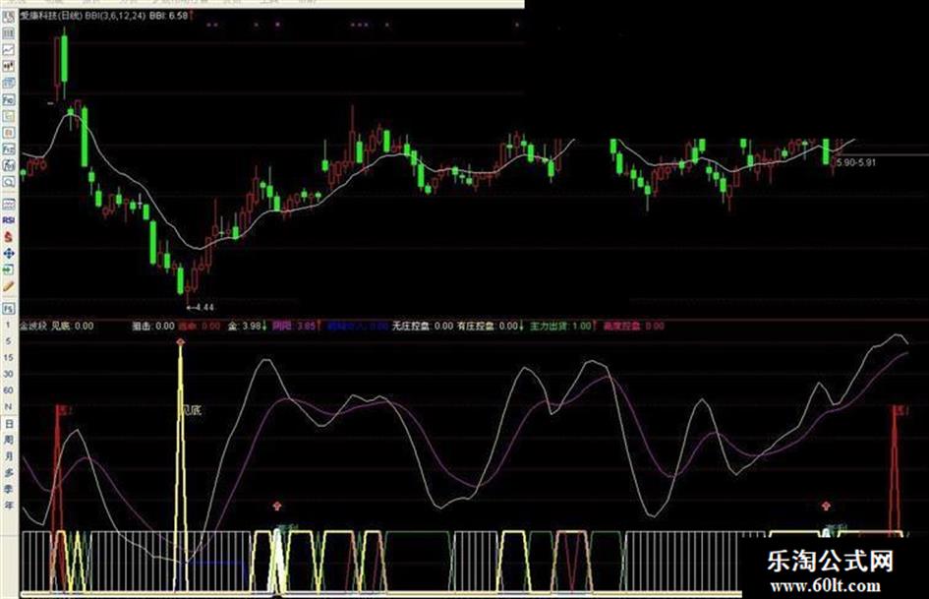Select the 日 daily period
Image resolution: width=929 pixels, height=599 pixels.
click(8, 424)
